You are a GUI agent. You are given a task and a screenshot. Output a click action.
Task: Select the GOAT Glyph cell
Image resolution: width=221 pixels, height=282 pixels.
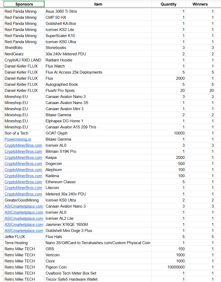[98, 133]
